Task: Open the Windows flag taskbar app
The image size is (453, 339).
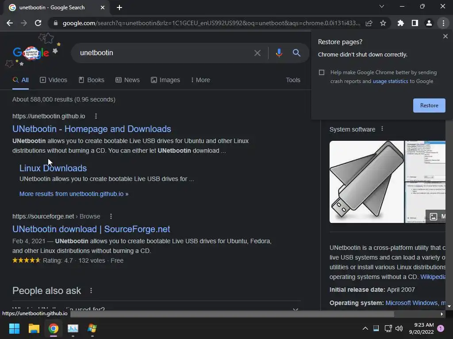Action: point(92,328)
